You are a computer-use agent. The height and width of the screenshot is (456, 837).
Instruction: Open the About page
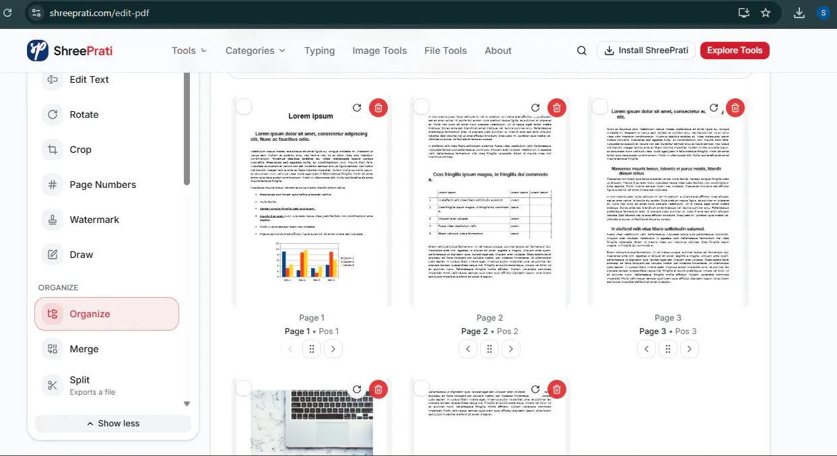click(498, 51)
